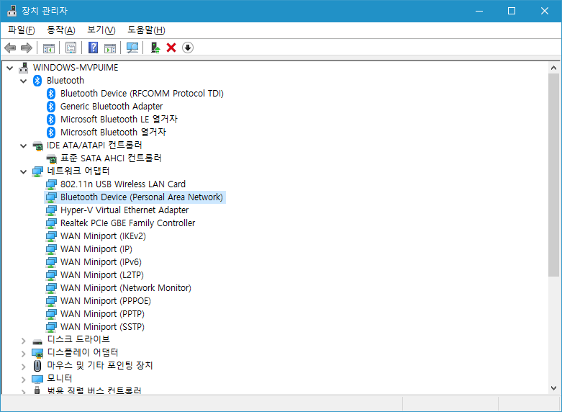
Task: Scan for hardware changes icon
Action: tap(132, 48)
